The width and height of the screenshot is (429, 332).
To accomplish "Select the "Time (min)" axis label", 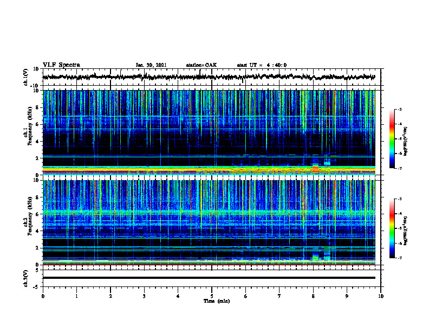I will coord(217,301).
